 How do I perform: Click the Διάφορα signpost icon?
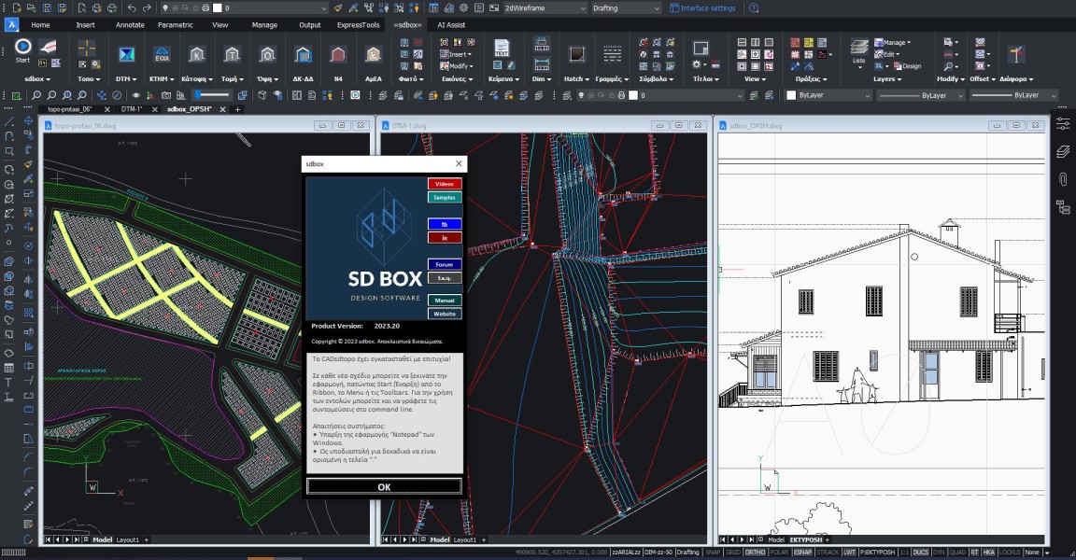coord(1016,55)
